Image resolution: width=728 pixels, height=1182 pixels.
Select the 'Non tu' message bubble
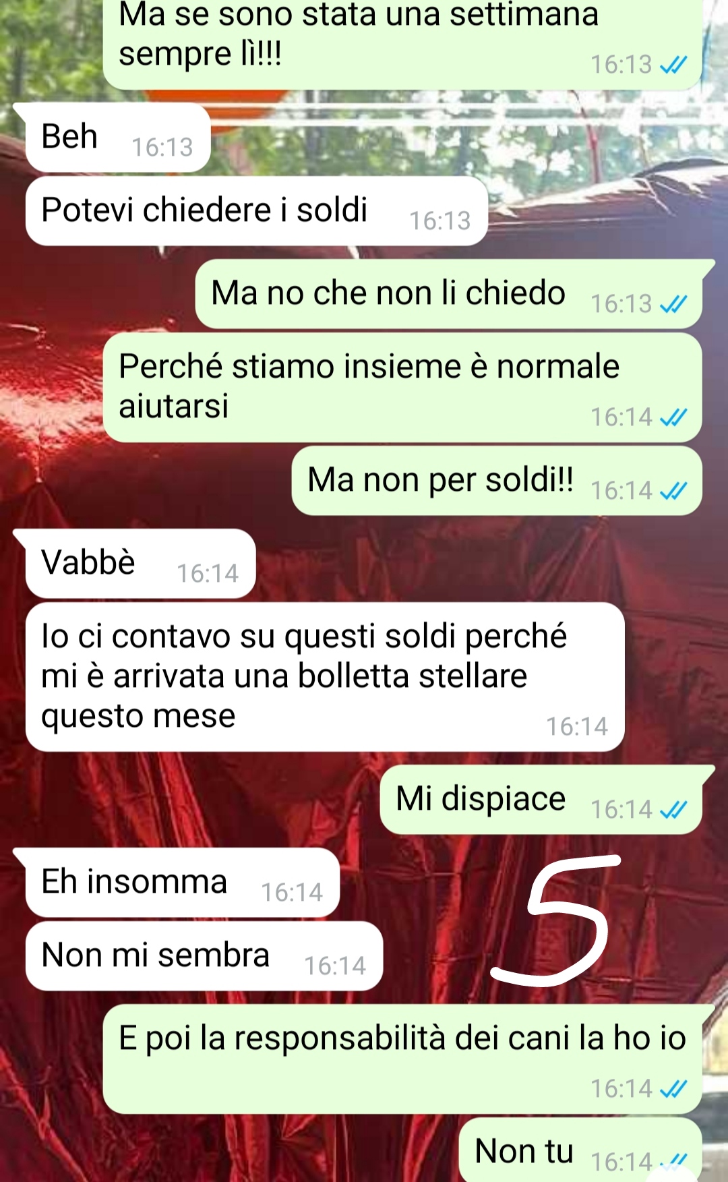580,1150
